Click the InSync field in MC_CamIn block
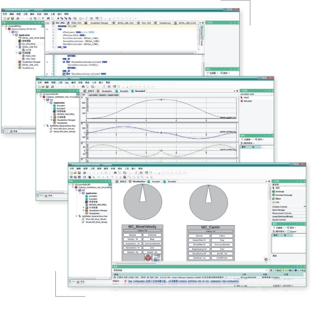This screenshot has width=311, height=334. coord(222,235)
